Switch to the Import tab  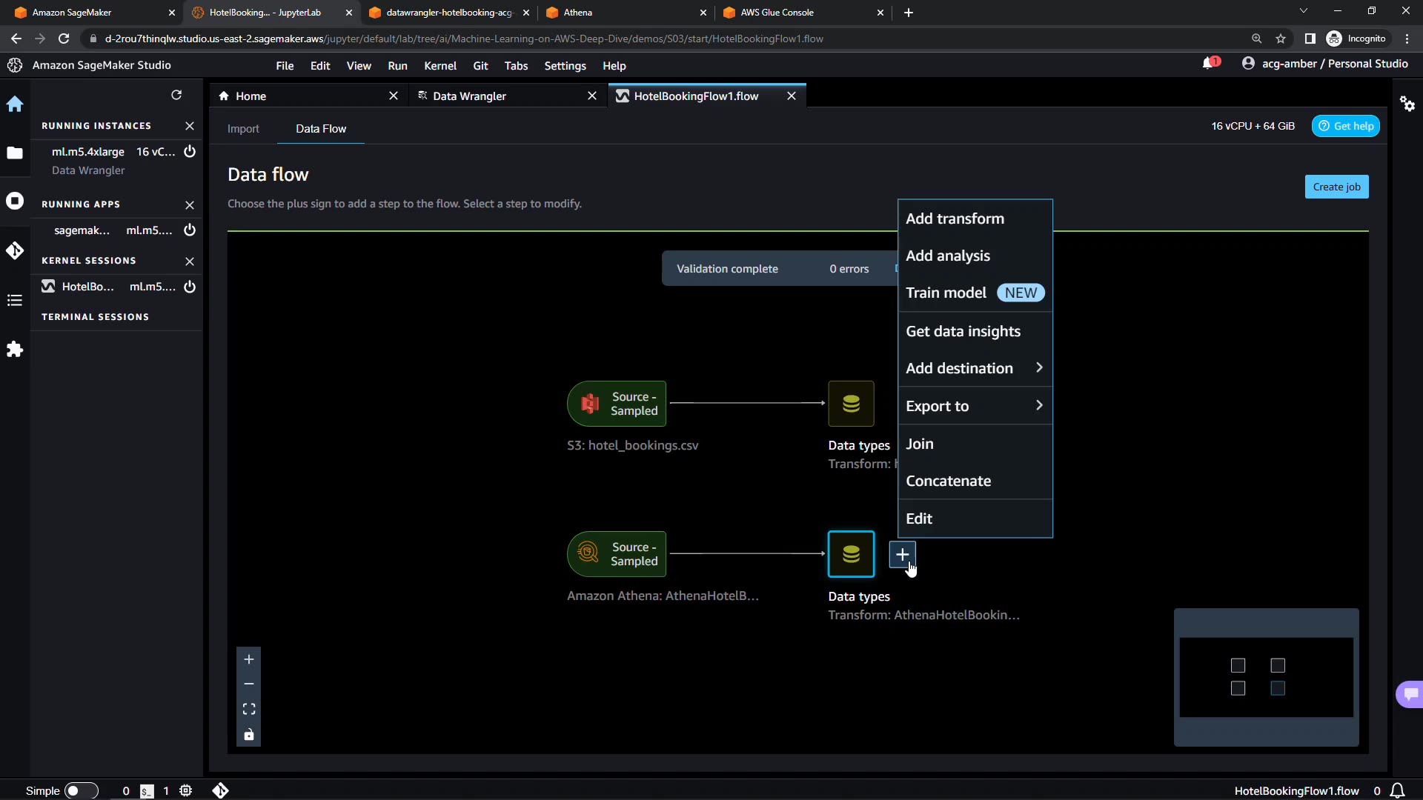pyautogui.click(x=243, y=129)
